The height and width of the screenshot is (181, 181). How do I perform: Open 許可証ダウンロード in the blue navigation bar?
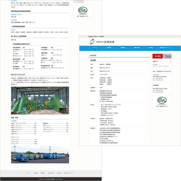pos(164,48)
